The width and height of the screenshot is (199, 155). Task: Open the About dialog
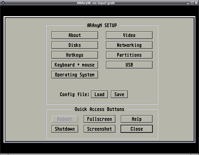(75, 35)
